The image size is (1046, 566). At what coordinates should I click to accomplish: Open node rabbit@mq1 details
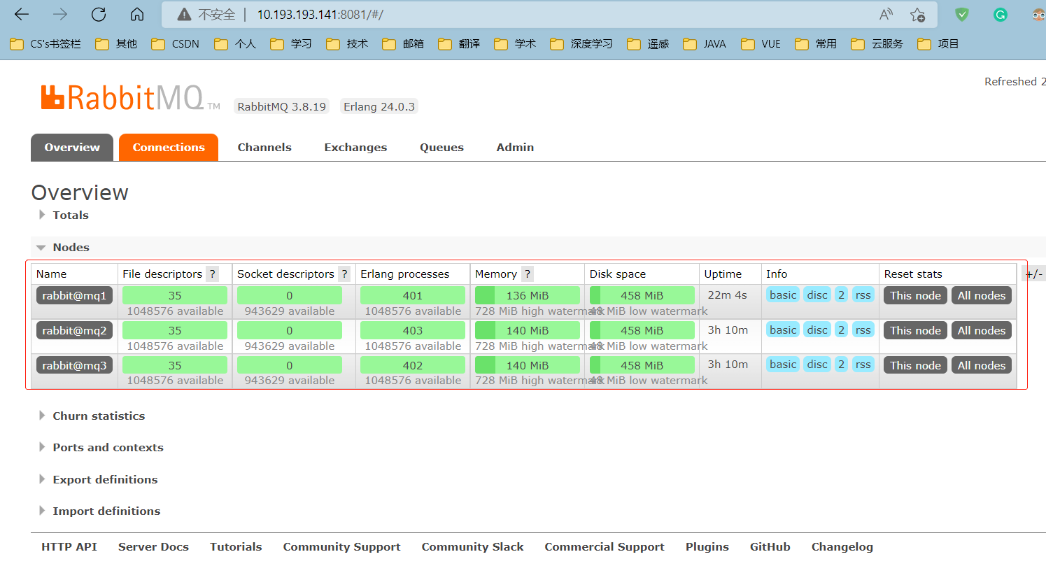tap(74, 296)
